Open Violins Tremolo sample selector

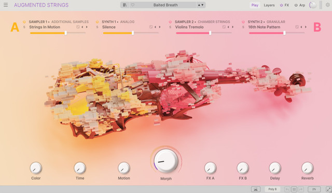point(189,27)
